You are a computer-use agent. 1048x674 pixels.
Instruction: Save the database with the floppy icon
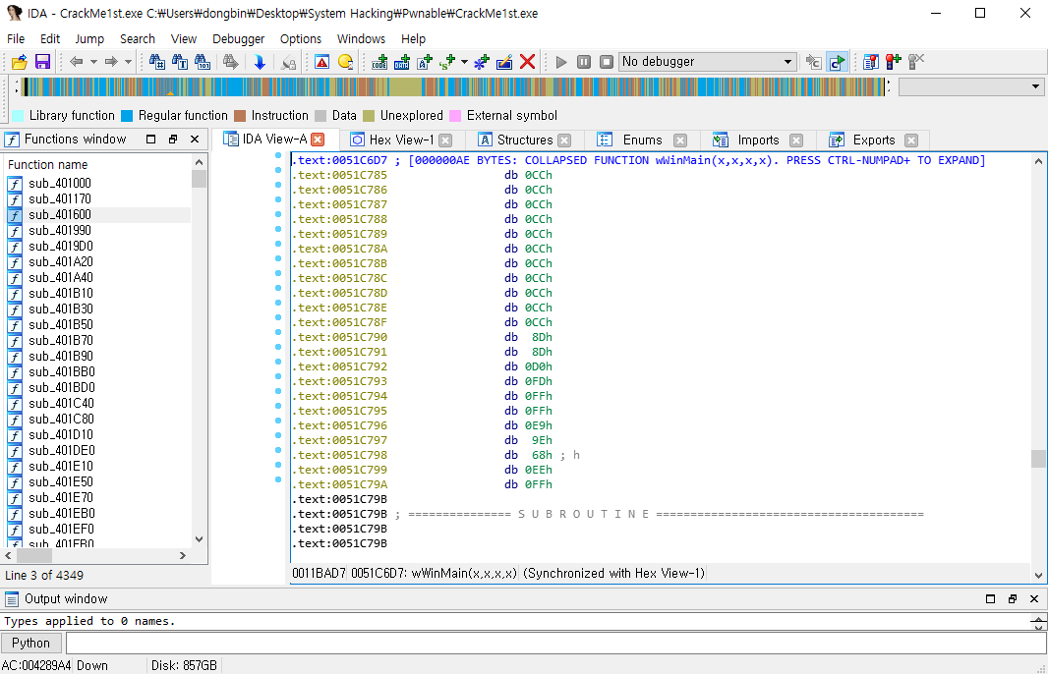pos(43,62)
